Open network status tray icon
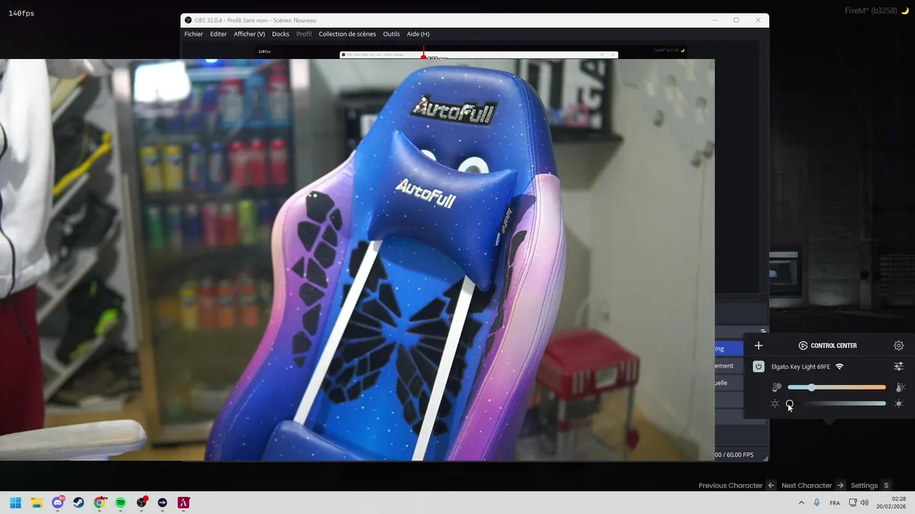 pyautogui.click(x=853, y=503)
